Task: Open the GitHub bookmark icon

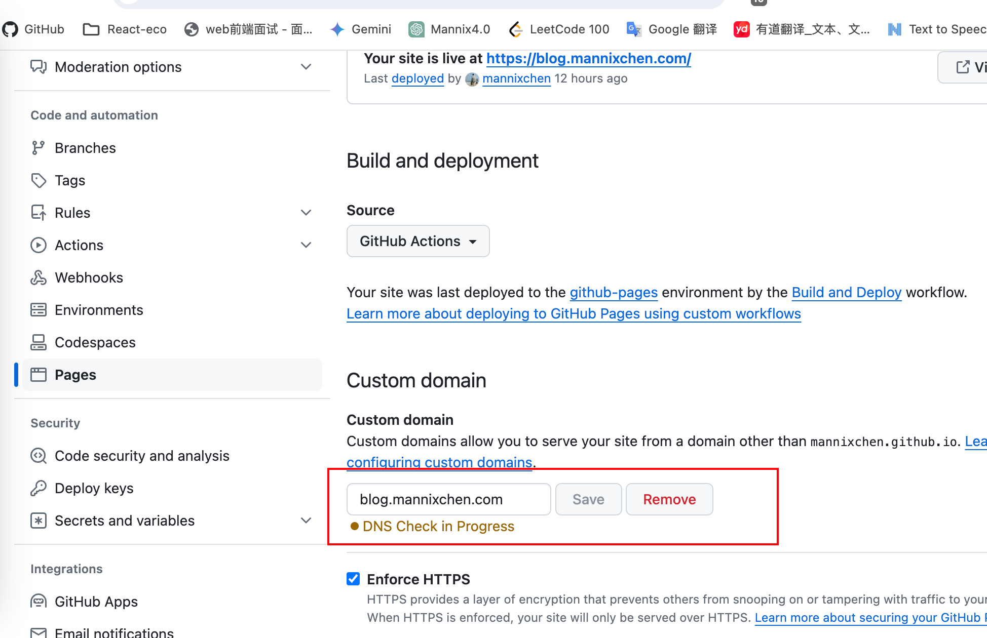Action: tap(10, 29)
